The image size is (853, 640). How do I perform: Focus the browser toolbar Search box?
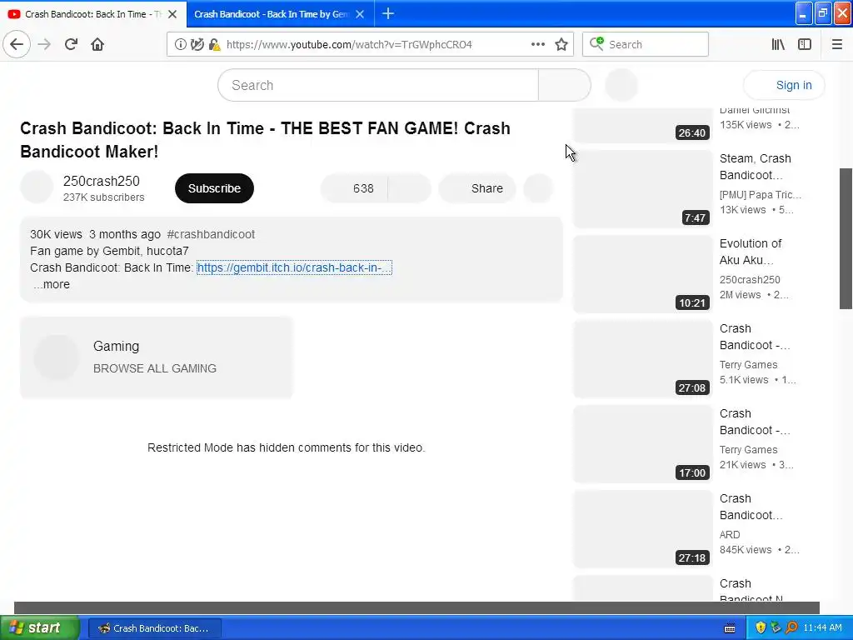(x=646, y=44)
